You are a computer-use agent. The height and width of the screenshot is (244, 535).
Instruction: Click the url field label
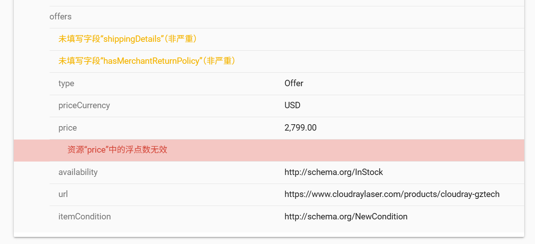[x=63, y=194]
